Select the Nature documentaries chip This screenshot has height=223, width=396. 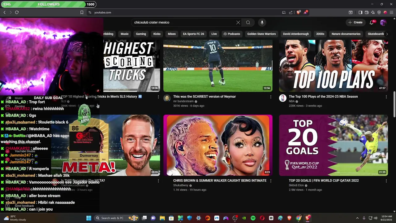[x=346, y=34]
